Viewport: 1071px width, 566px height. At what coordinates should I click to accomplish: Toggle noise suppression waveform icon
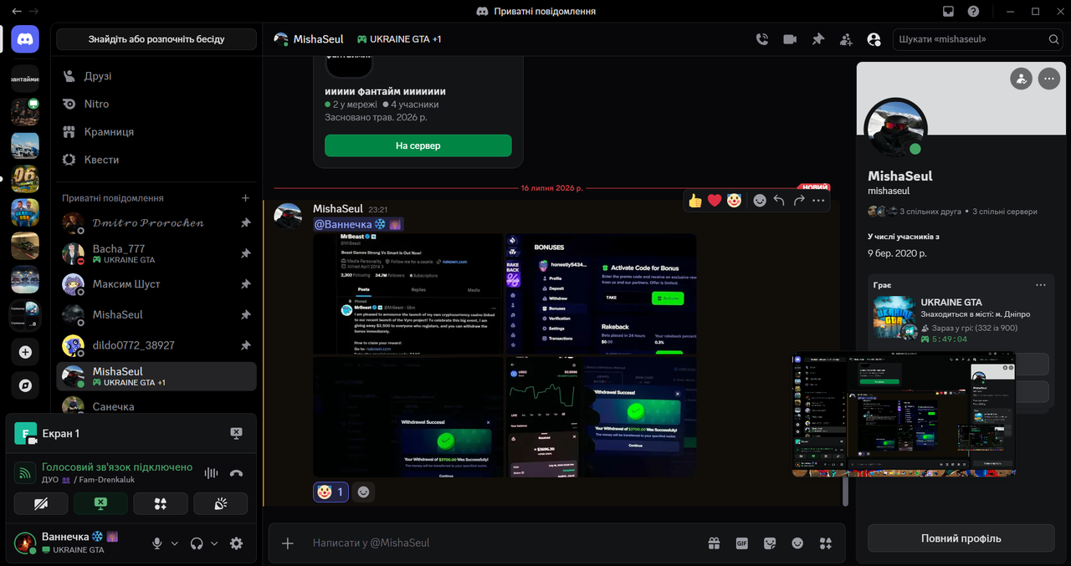[211, 473]
